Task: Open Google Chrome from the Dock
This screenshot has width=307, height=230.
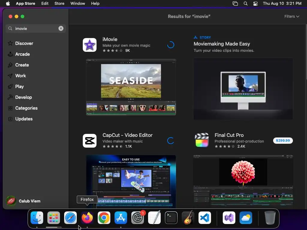Action: pos(104,218)
